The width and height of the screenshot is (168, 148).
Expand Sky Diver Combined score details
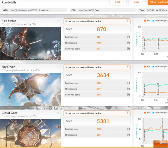128,95
